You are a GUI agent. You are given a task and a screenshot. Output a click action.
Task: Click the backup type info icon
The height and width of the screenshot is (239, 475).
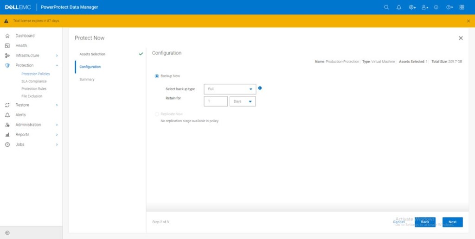[260, 88]
